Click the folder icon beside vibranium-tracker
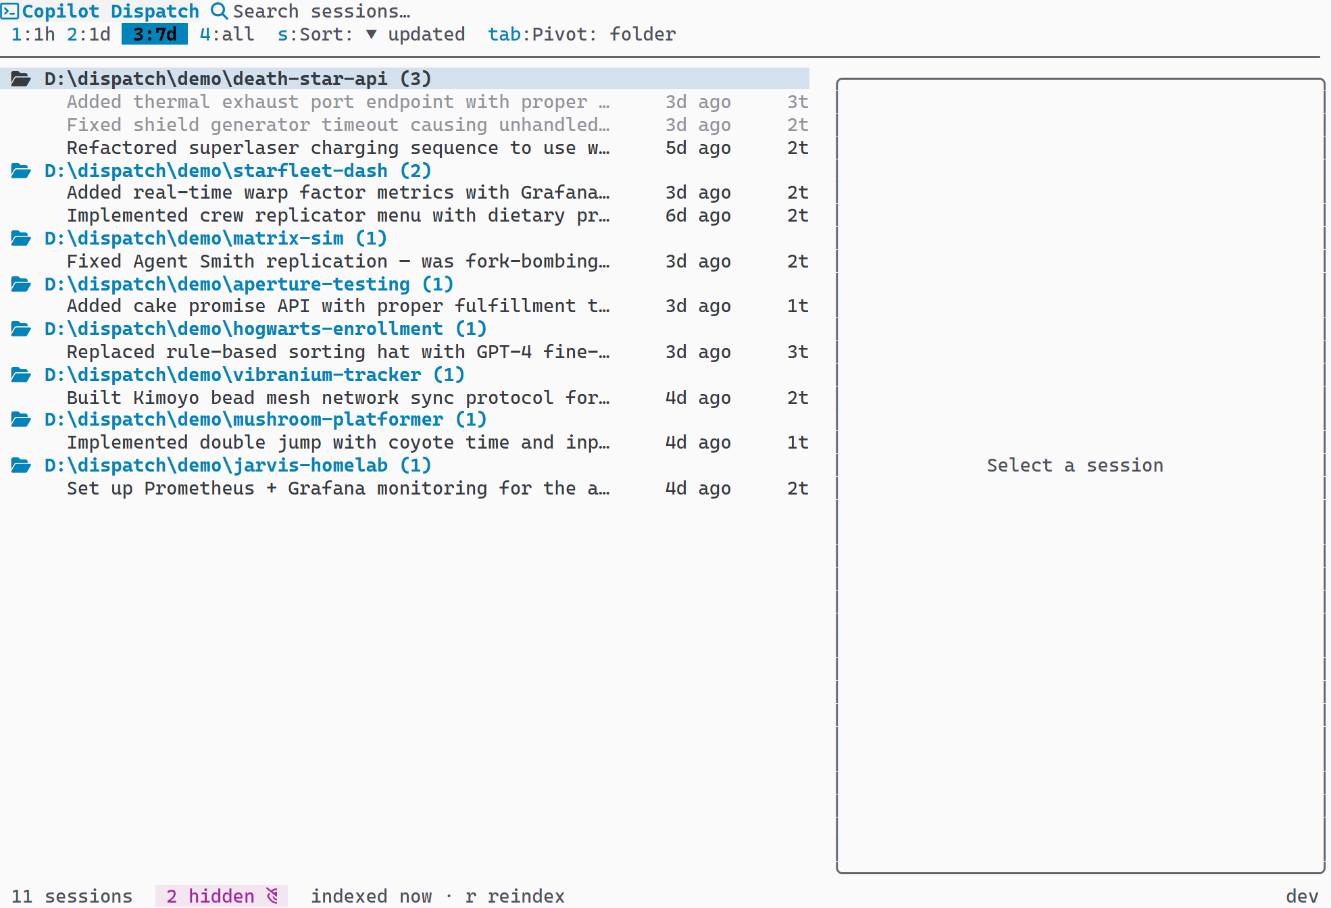Viewport: 1331px width, 908px height. coord(21,374)
